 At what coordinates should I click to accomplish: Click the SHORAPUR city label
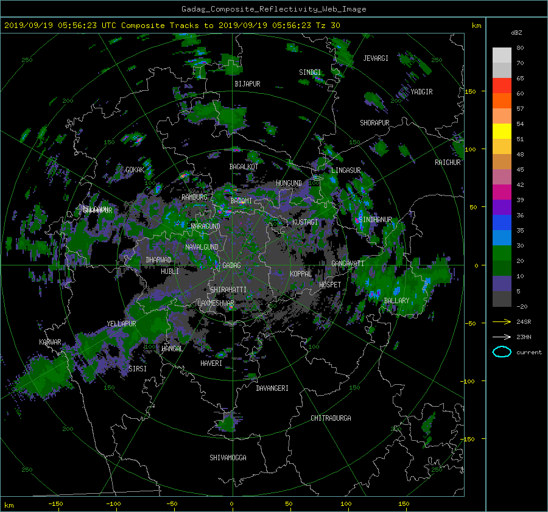[x=374, y=123]
